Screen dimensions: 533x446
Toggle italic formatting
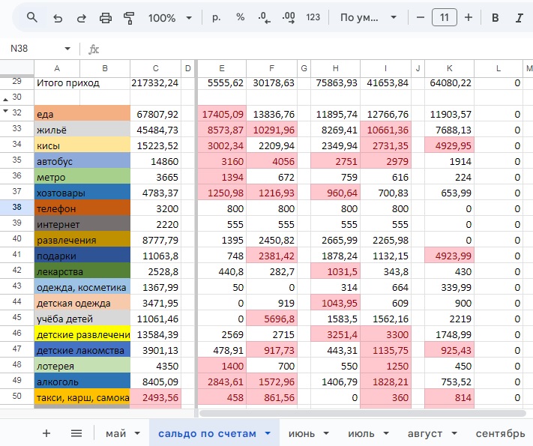519,18
